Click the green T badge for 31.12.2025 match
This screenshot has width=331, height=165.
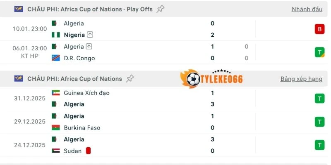pos(319,98)
